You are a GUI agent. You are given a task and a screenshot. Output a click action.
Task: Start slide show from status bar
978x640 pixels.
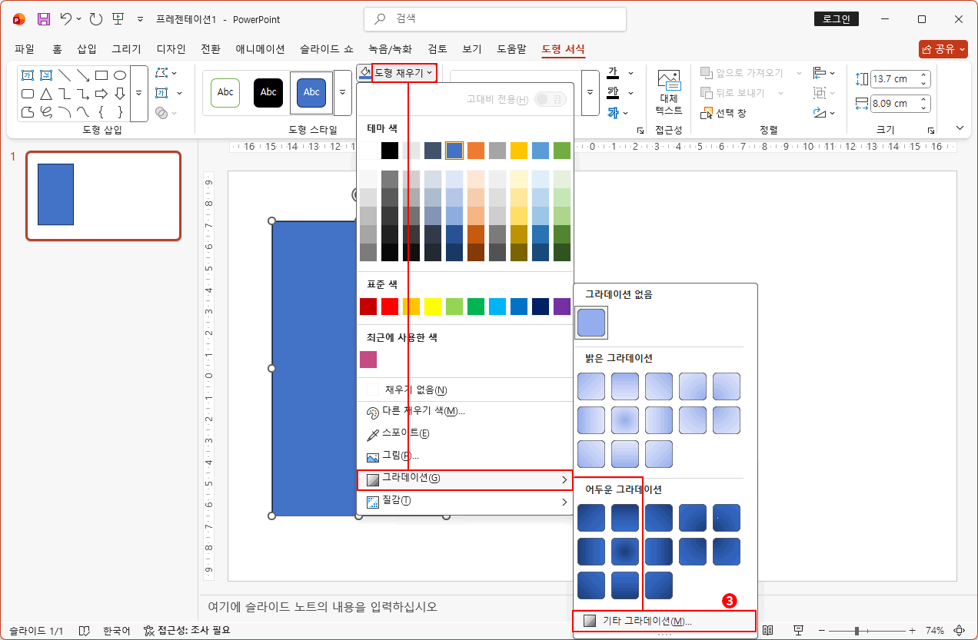tap(799, 631)
